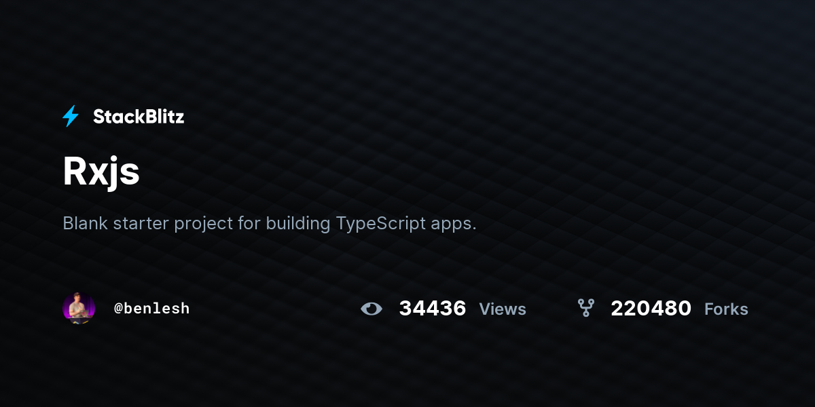Image resolution: width=815 pixels, height=407 pixels.
Task: Click the 34436 view count
Action: (x=433, y=309)
